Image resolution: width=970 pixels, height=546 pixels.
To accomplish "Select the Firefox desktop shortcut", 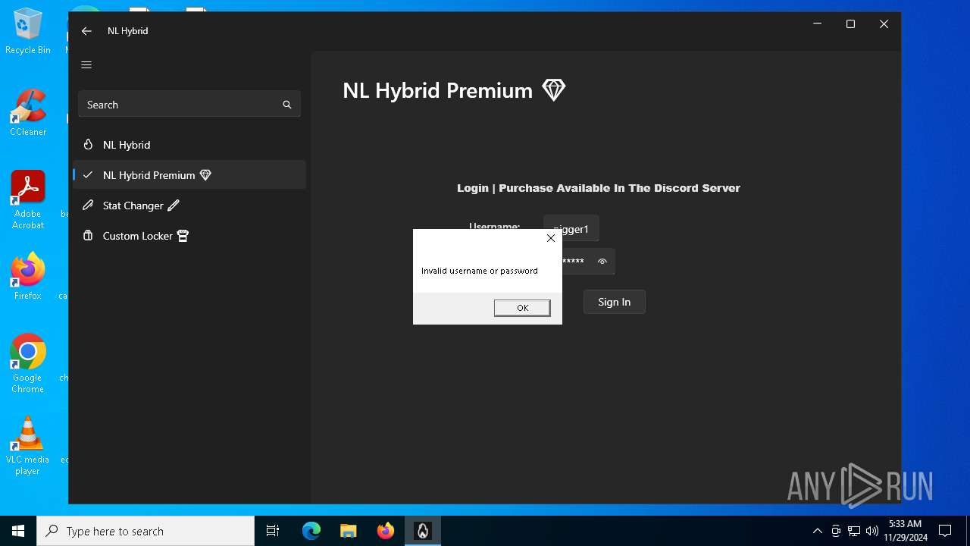I will [x=28, y=277].
